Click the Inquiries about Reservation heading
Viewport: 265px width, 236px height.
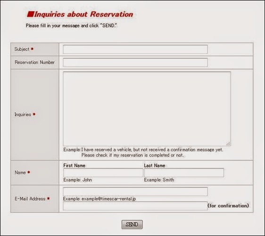click(83, 14)
